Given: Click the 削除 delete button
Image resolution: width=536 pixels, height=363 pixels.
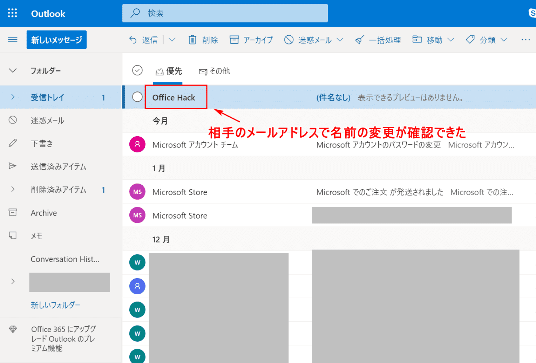Looking at the screenshot, I should (203, 40).
